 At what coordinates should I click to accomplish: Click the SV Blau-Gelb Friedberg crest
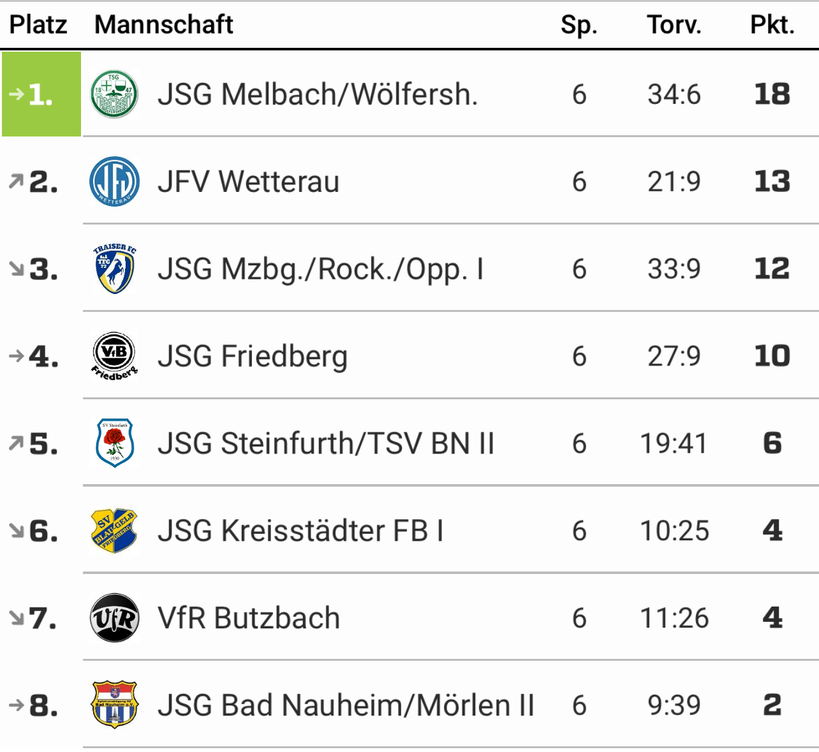[x=114, y=530]
